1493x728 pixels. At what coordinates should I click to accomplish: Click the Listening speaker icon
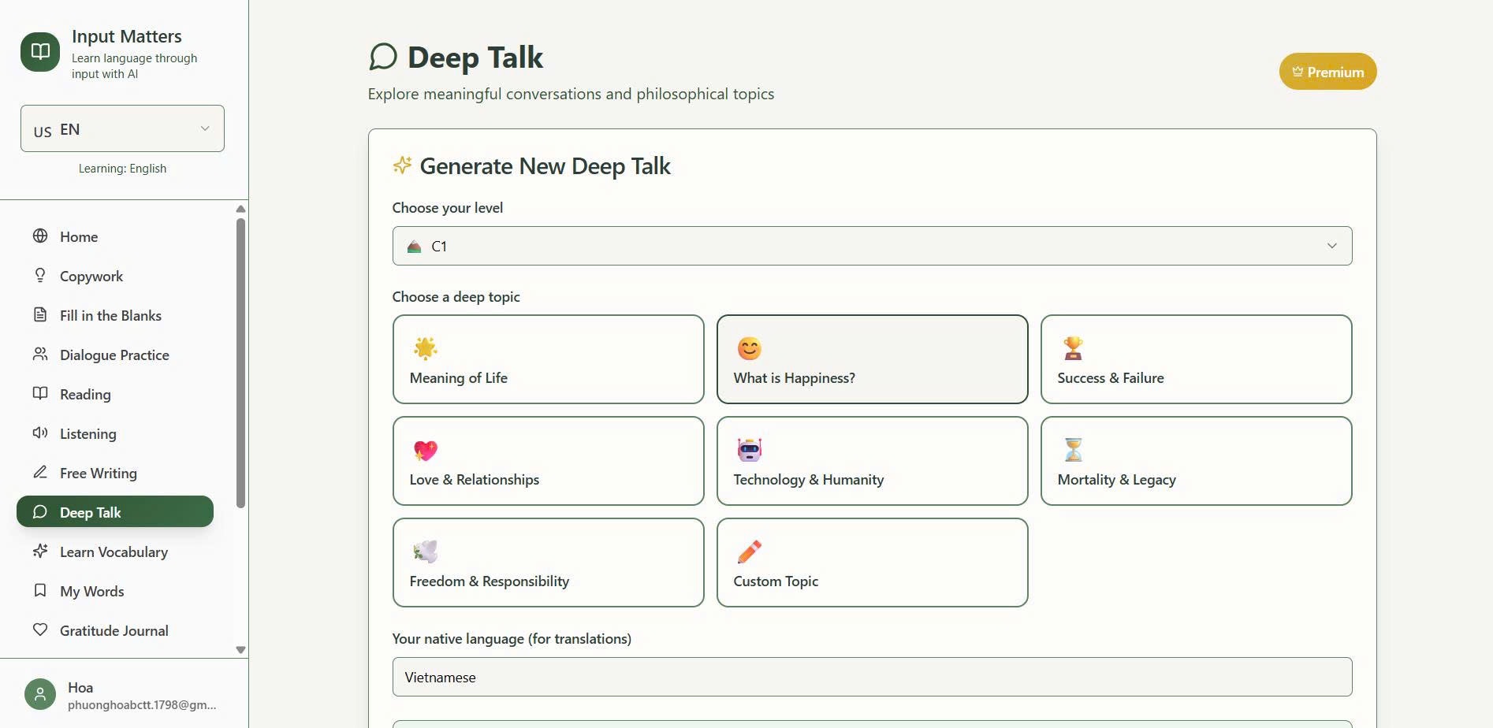coord(40,433)
